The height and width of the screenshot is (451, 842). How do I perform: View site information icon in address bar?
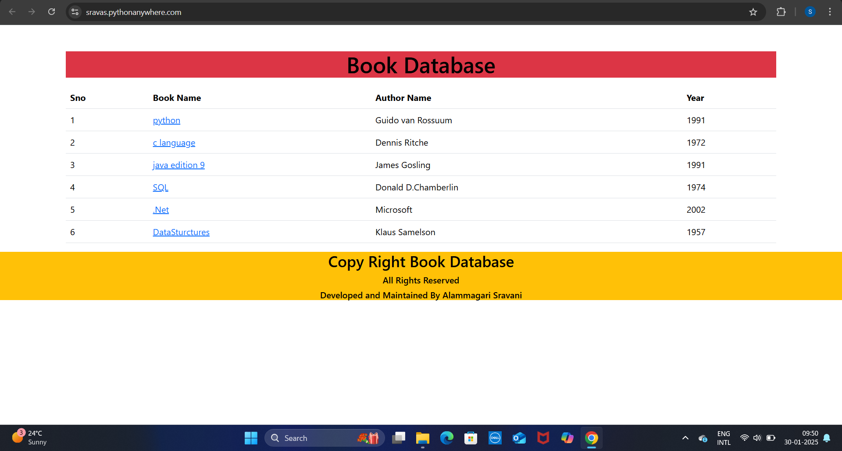click(75, 12)
